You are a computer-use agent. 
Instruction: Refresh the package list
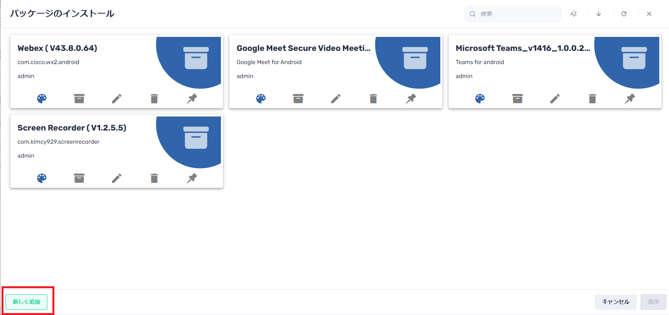(x=624, y=14)
